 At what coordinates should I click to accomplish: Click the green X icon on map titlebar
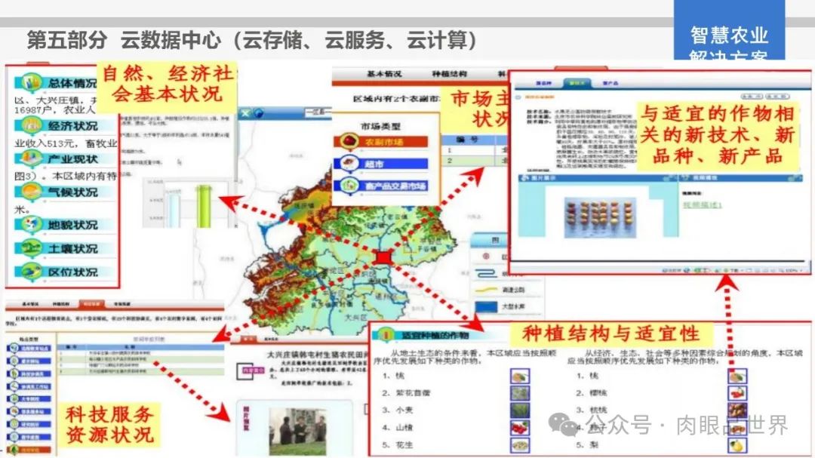(245, 113)
